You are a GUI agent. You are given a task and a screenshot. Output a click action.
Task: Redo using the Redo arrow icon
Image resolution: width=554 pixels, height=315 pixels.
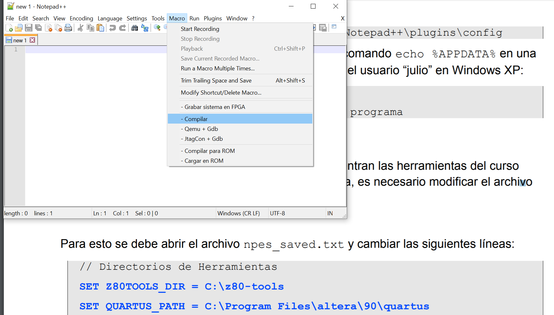pos(122,28)
